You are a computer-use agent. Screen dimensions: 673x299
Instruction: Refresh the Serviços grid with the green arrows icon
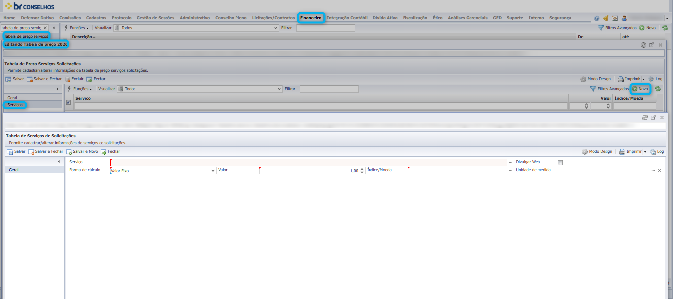[x=658, y=89]
